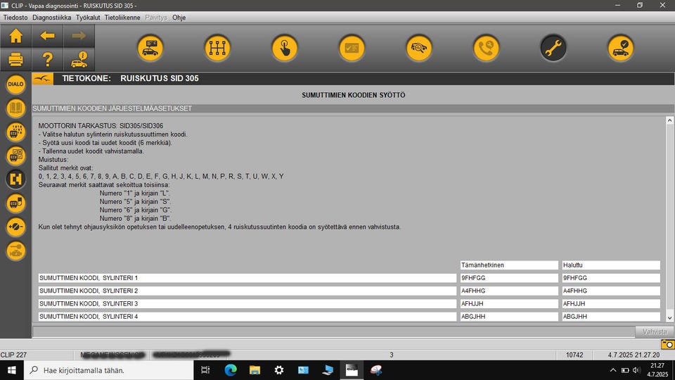Open the Diagnostiikka menu
The height and width of the screenshot is (380, 675).
tap(51, 18)
